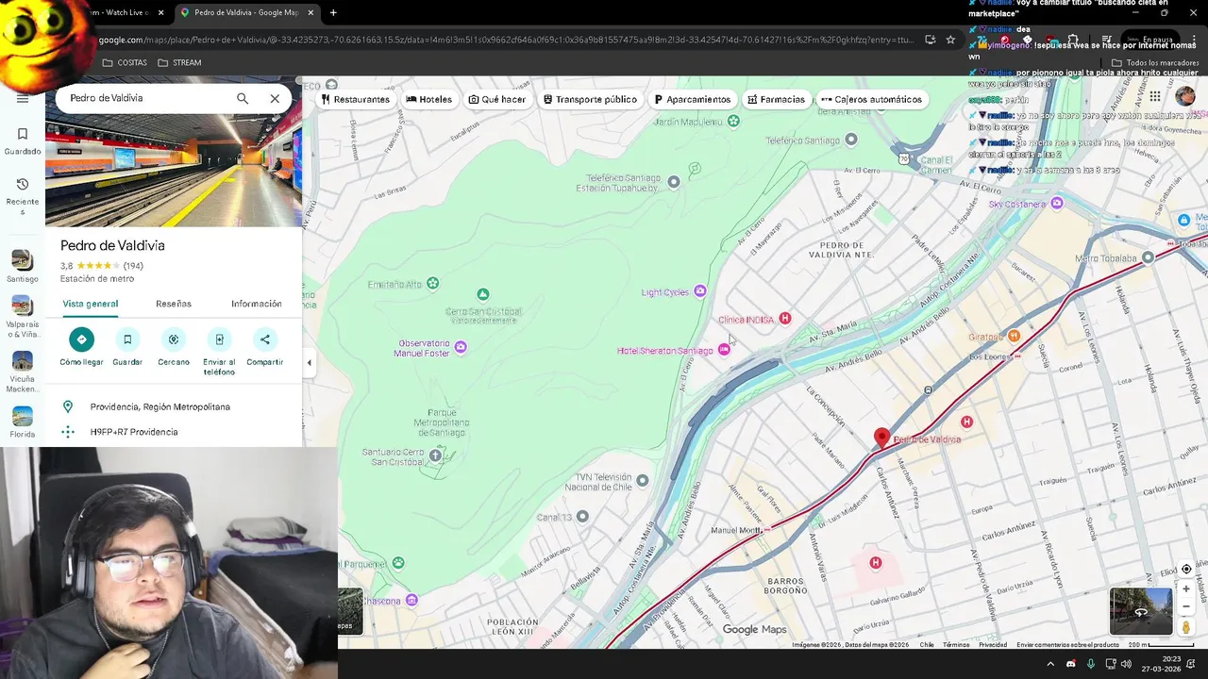
Task: Open the COSITAS bookmarks folder
Action: tap(125, 63)
